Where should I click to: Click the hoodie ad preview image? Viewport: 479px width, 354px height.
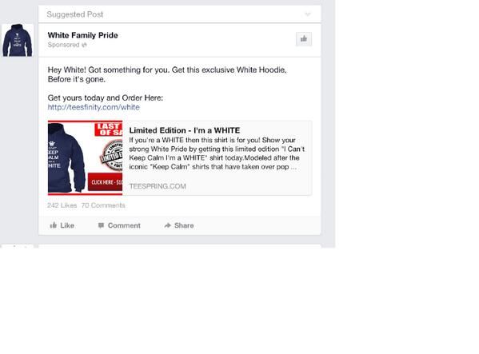(x=86, y=157)
